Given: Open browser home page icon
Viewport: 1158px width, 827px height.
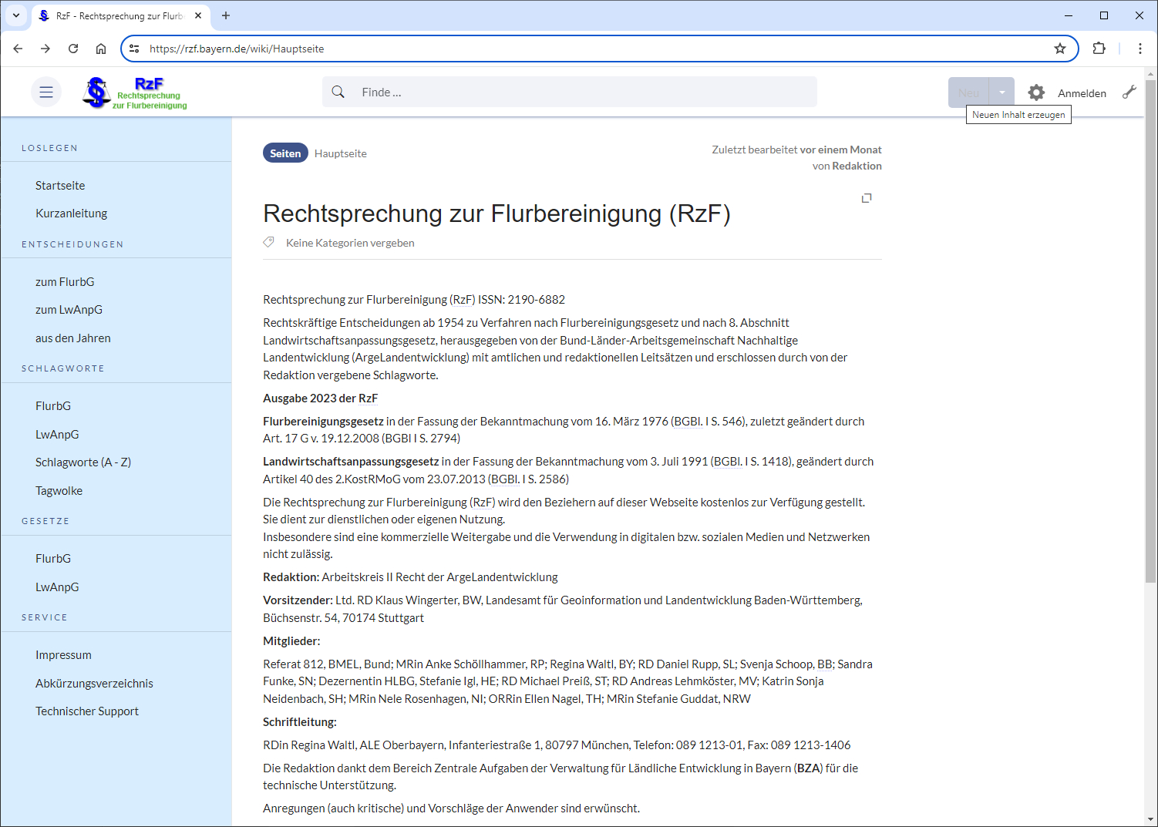Looking at the screenshot, I should (x=101, y=49).
